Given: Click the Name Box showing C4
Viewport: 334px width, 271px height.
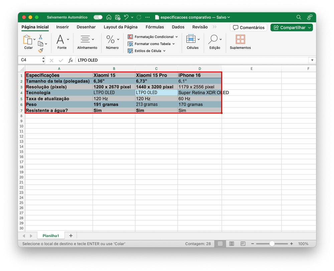Looking at the screenshot, I should click(x=30, y=60).
